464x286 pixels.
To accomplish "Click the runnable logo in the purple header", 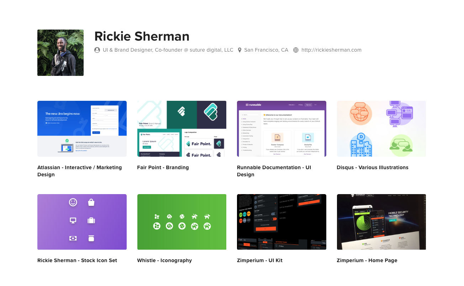I will (x=254, y=105).
